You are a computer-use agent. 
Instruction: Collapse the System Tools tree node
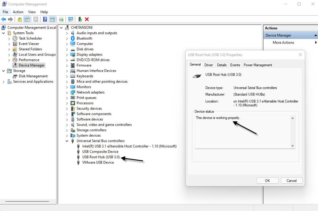(3, 33)
